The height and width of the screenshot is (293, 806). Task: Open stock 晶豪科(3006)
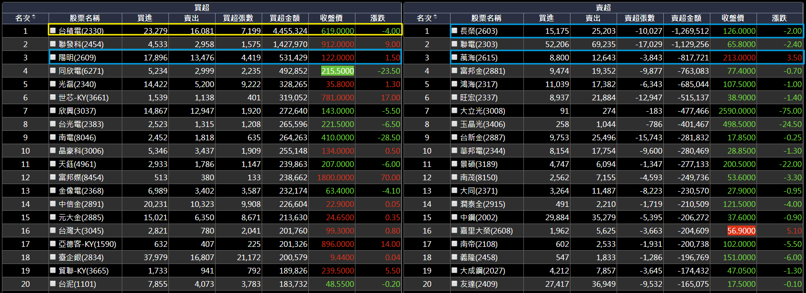(x=81, y=151)
